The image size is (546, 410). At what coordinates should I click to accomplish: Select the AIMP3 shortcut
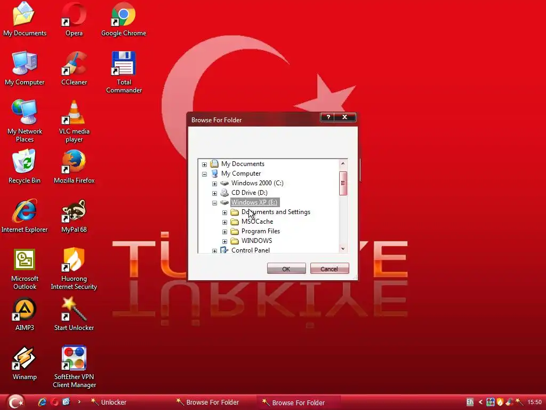point(25,314)
